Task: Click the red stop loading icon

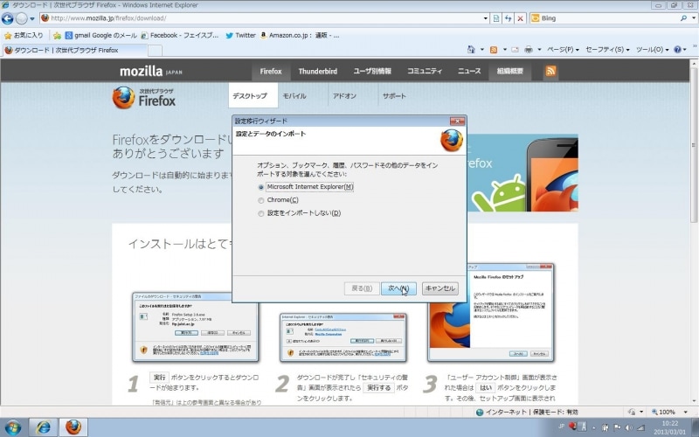Action: coord(520,18)
